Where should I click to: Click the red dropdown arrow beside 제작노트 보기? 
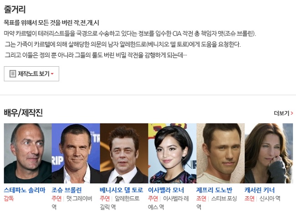[52, 74]
